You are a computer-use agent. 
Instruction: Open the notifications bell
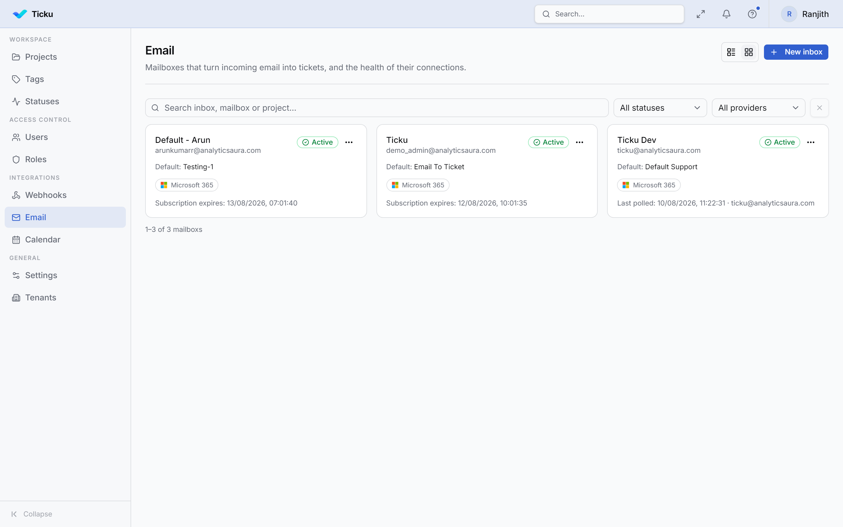tap(726, 14)
